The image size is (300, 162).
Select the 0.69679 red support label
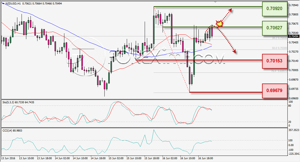[x=275, y=90]
